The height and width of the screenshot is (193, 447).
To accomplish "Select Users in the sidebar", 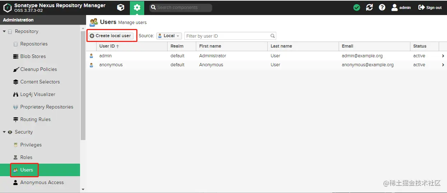I will [40, 170].
